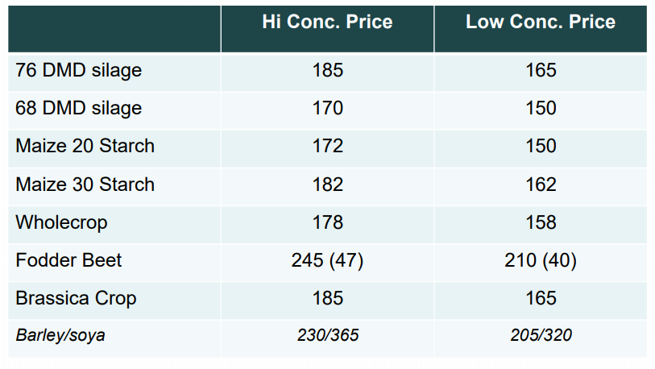Click the Barley/soya row label

pyautogui.click(x=60, y=335)
